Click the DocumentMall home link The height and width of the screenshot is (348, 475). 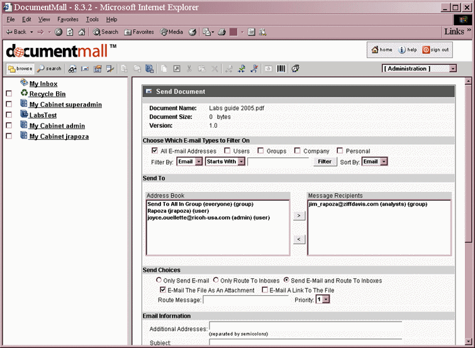(x=382, y=50)
